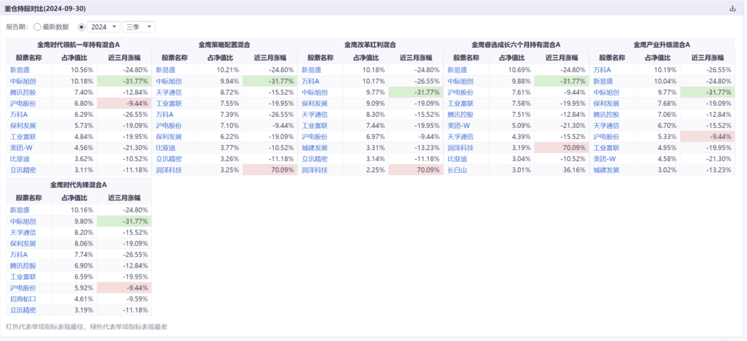
Task: Click the 金鹰改革红利混合 fund heading
Action: [x=370, y=44]
